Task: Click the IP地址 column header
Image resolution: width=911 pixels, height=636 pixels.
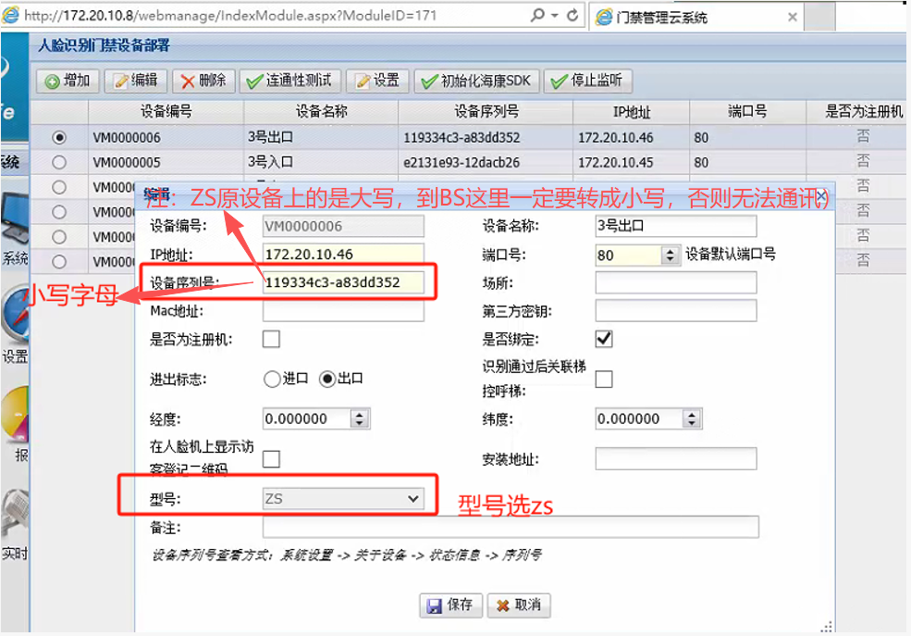Action: (x=632, y=112)
